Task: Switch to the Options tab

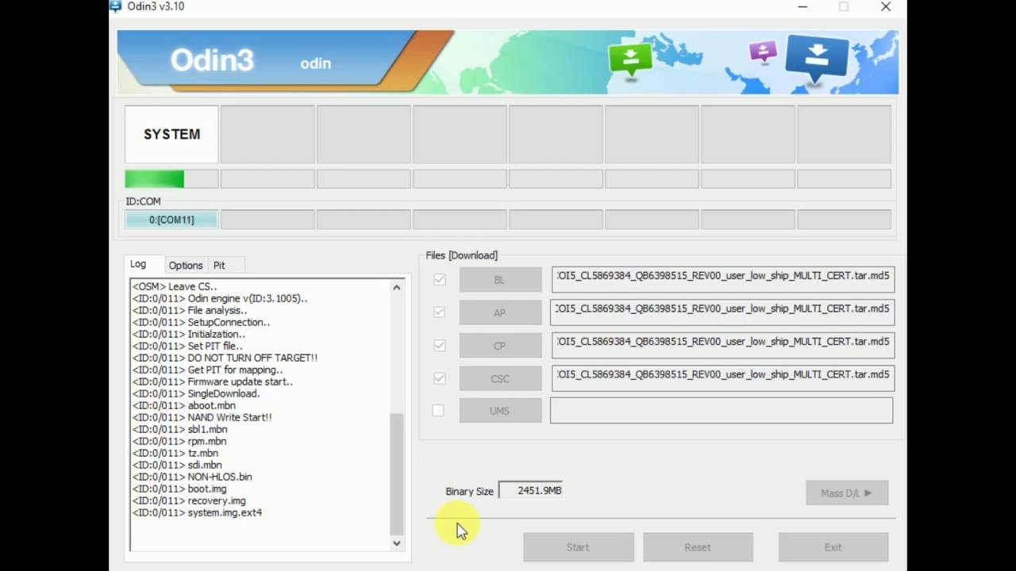Action: pyautogui.click(x=186, y=266)
